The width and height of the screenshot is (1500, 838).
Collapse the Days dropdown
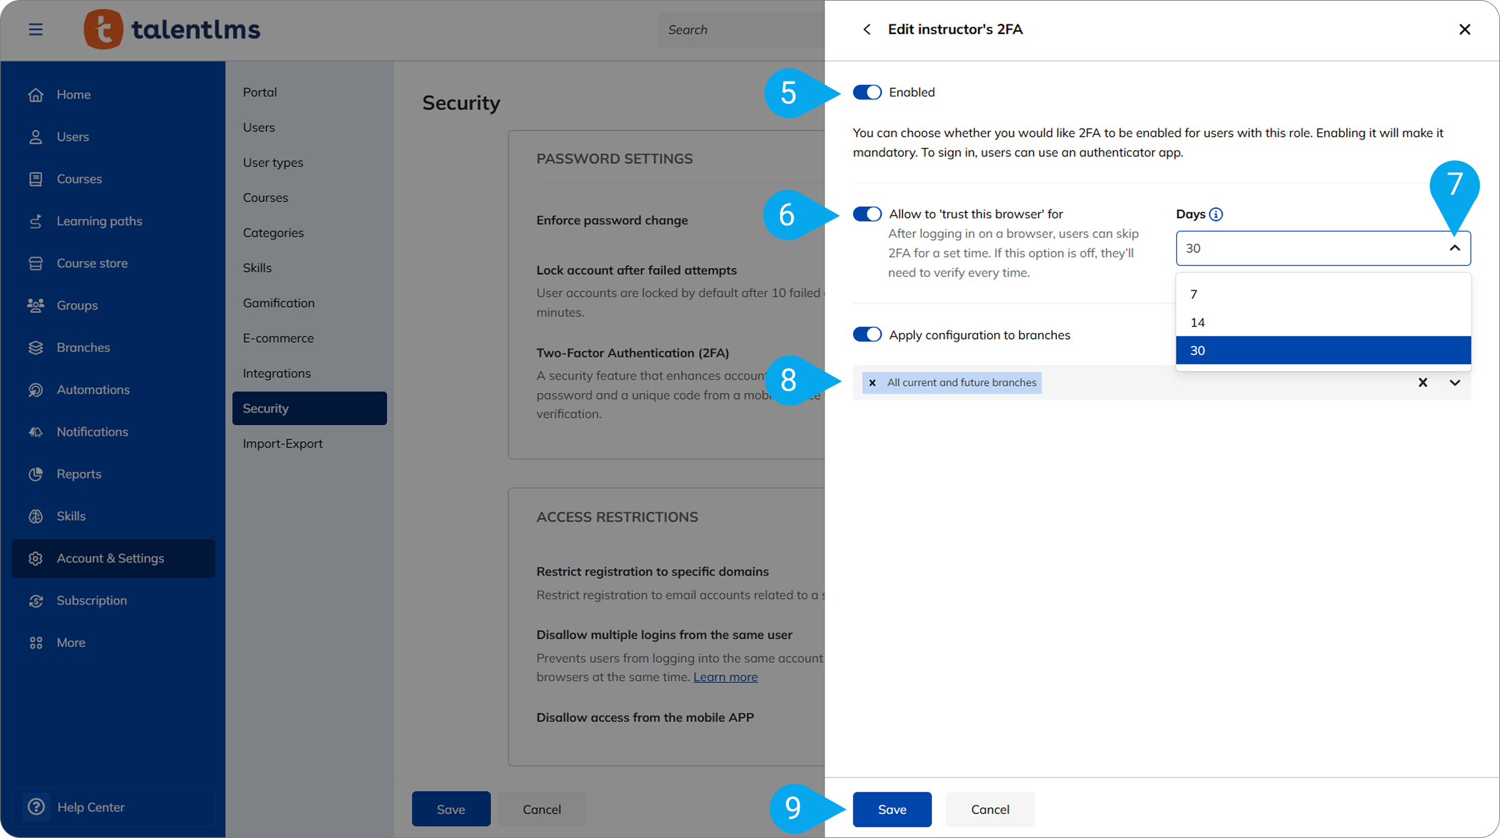1454,248
